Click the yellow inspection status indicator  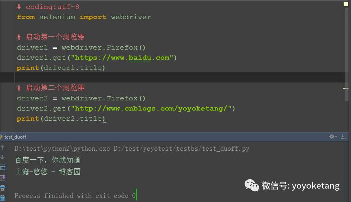pyautogui.click(x=346, y=4)
